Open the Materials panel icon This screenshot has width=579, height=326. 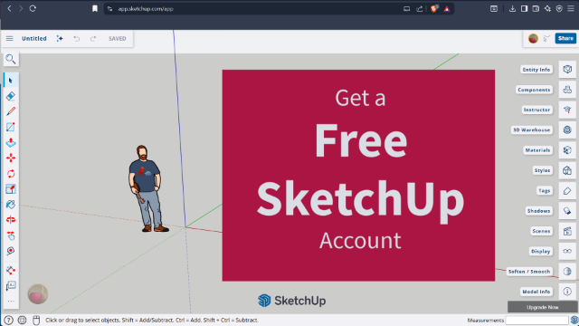click(567, 150)
